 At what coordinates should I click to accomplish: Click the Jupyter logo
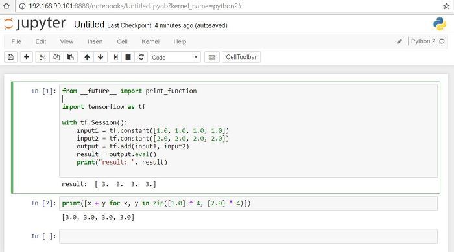click(x=35, y=24)
